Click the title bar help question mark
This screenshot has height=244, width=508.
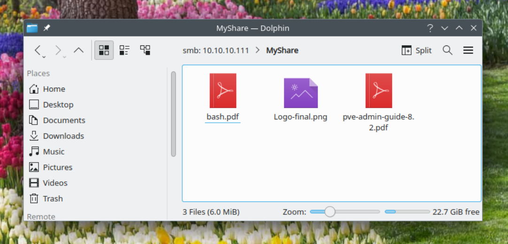click(430, 28)
